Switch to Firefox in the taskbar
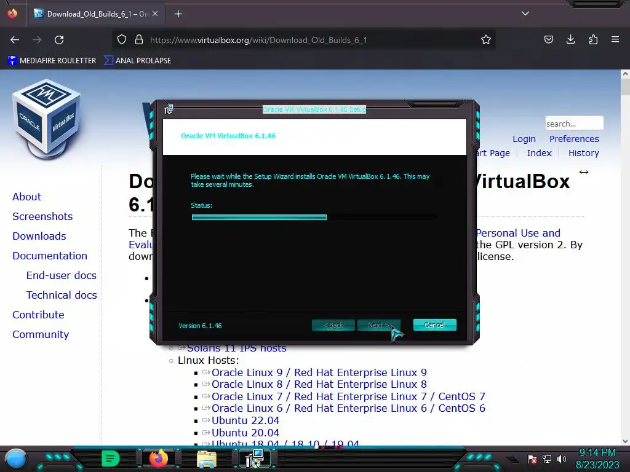Screen dimensions: 630x472 (158, 458)
